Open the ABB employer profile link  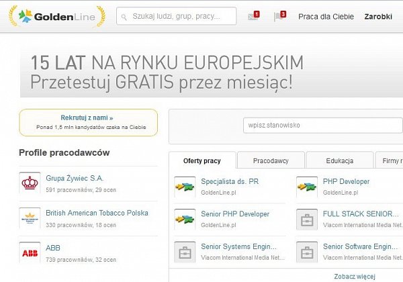click(x=53, y=248)
